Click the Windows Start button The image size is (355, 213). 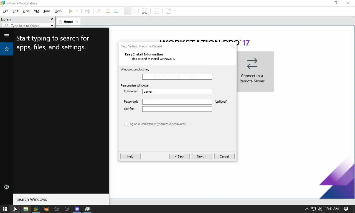click(x=5, y=209)
